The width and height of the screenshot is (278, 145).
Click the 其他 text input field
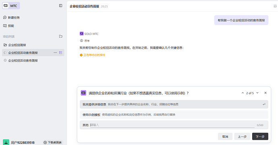[x=172, y=125]
